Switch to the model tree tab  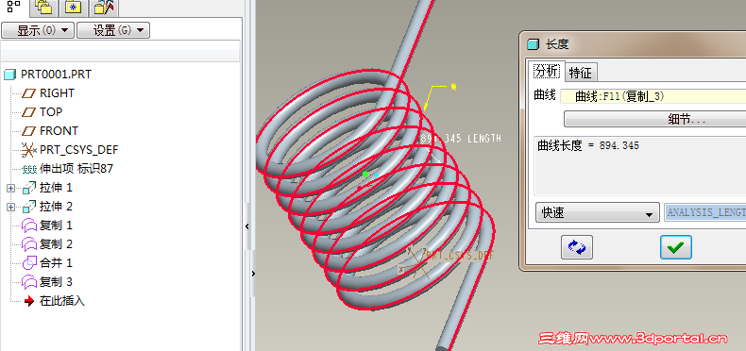coord(14,7)
